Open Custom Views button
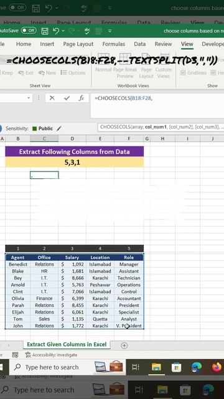 [164, 66]
